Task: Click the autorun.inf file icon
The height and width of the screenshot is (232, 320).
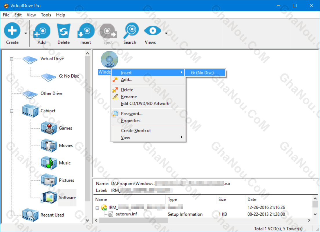Action: (x=111, y=214)
